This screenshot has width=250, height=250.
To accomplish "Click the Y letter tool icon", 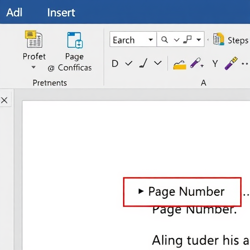I will (215, 63).
